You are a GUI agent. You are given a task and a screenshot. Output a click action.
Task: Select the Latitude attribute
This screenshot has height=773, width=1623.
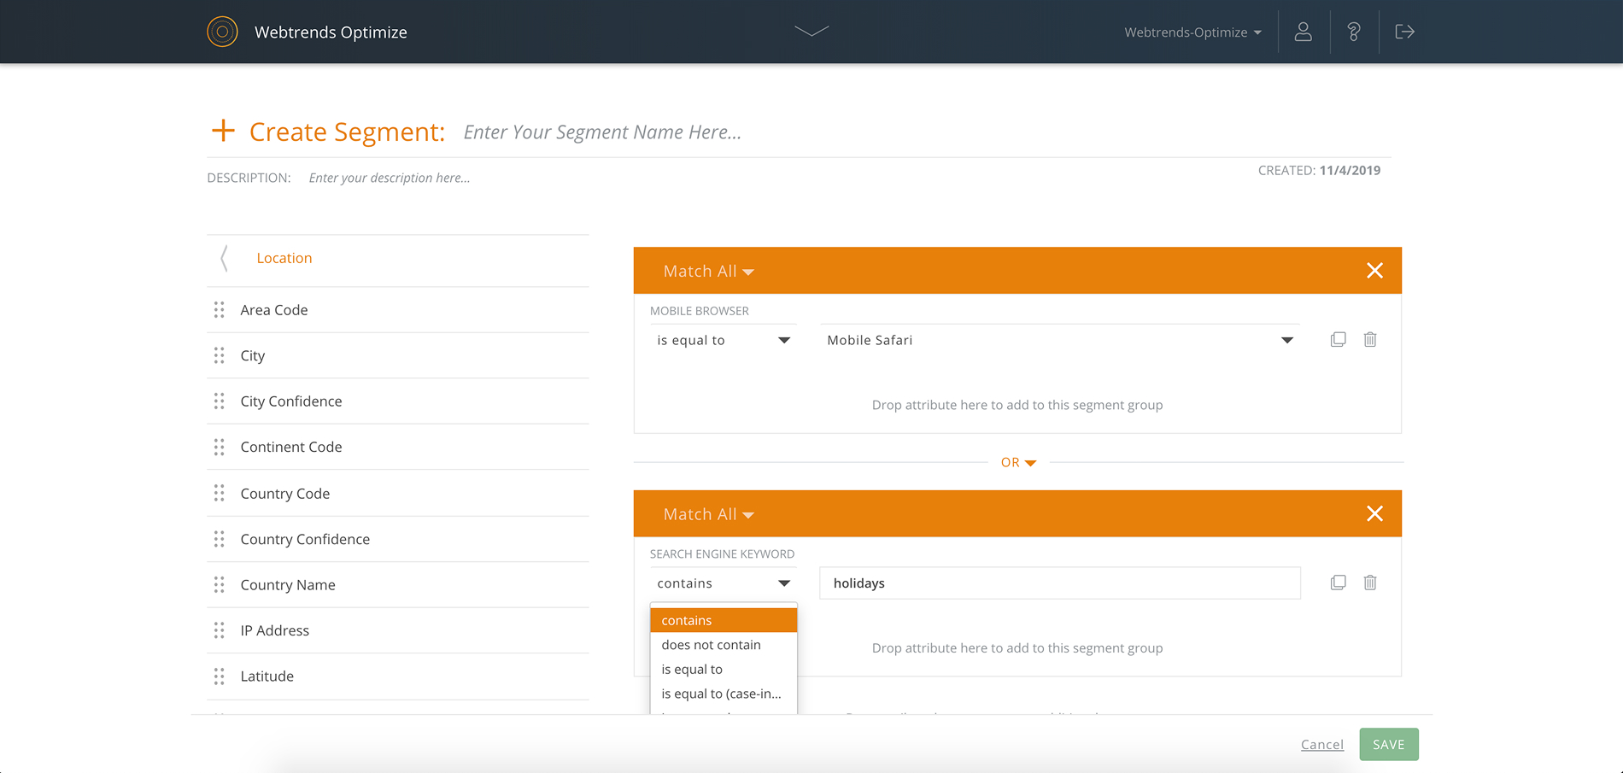click(267, 676)
